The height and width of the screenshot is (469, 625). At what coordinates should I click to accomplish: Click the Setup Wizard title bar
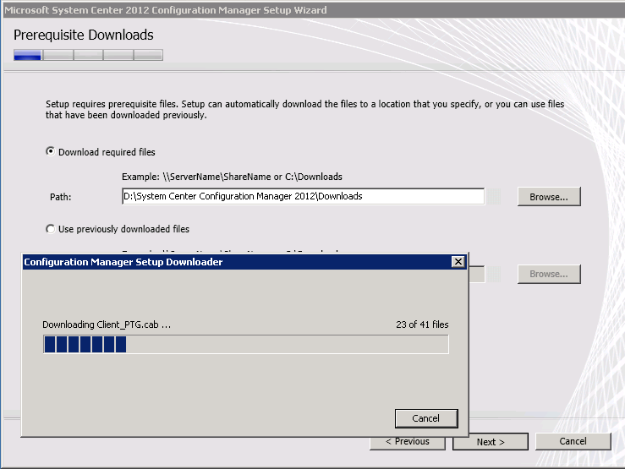pyautogui.click(x=313, y=10)
